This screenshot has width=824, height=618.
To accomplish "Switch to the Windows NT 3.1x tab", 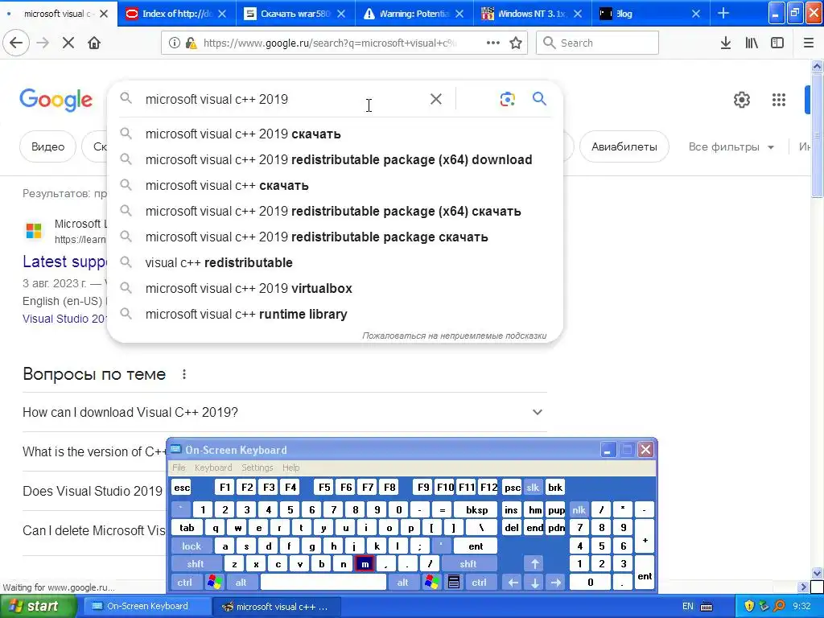I will 531,13.
